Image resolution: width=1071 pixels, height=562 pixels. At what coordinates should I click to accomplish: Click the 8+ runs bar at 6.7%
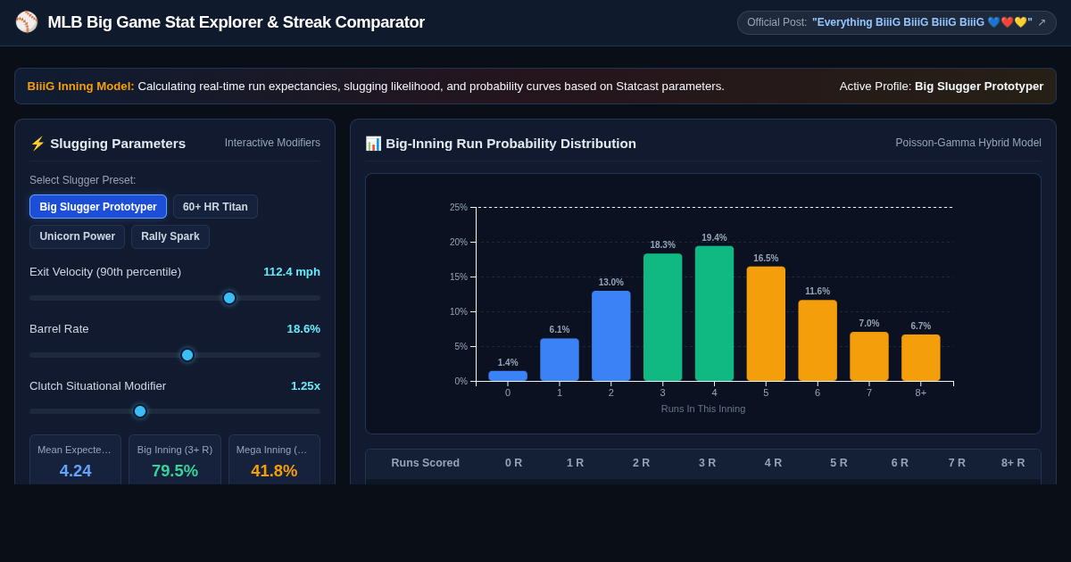[921, 358]
